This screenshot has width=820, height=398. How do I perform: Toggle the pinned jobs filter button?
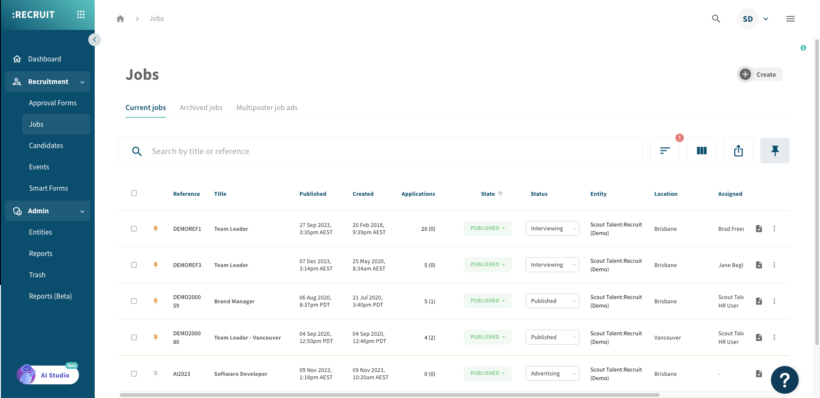775,151
